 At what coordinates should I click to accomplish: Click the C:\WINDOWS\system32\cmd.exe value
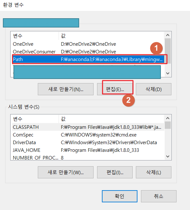(99, 135)
